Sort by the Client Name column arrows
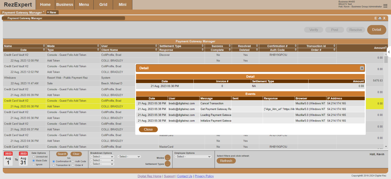 (156, 50)
